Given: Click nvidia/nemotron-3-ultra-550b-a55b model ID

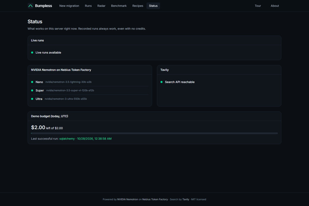Looking at the screenshot, I should [x=66, y=99].
